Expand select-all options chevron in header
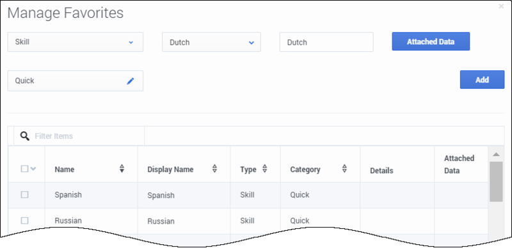This screenshot has height=248, width=512. (x=33, y=169)
